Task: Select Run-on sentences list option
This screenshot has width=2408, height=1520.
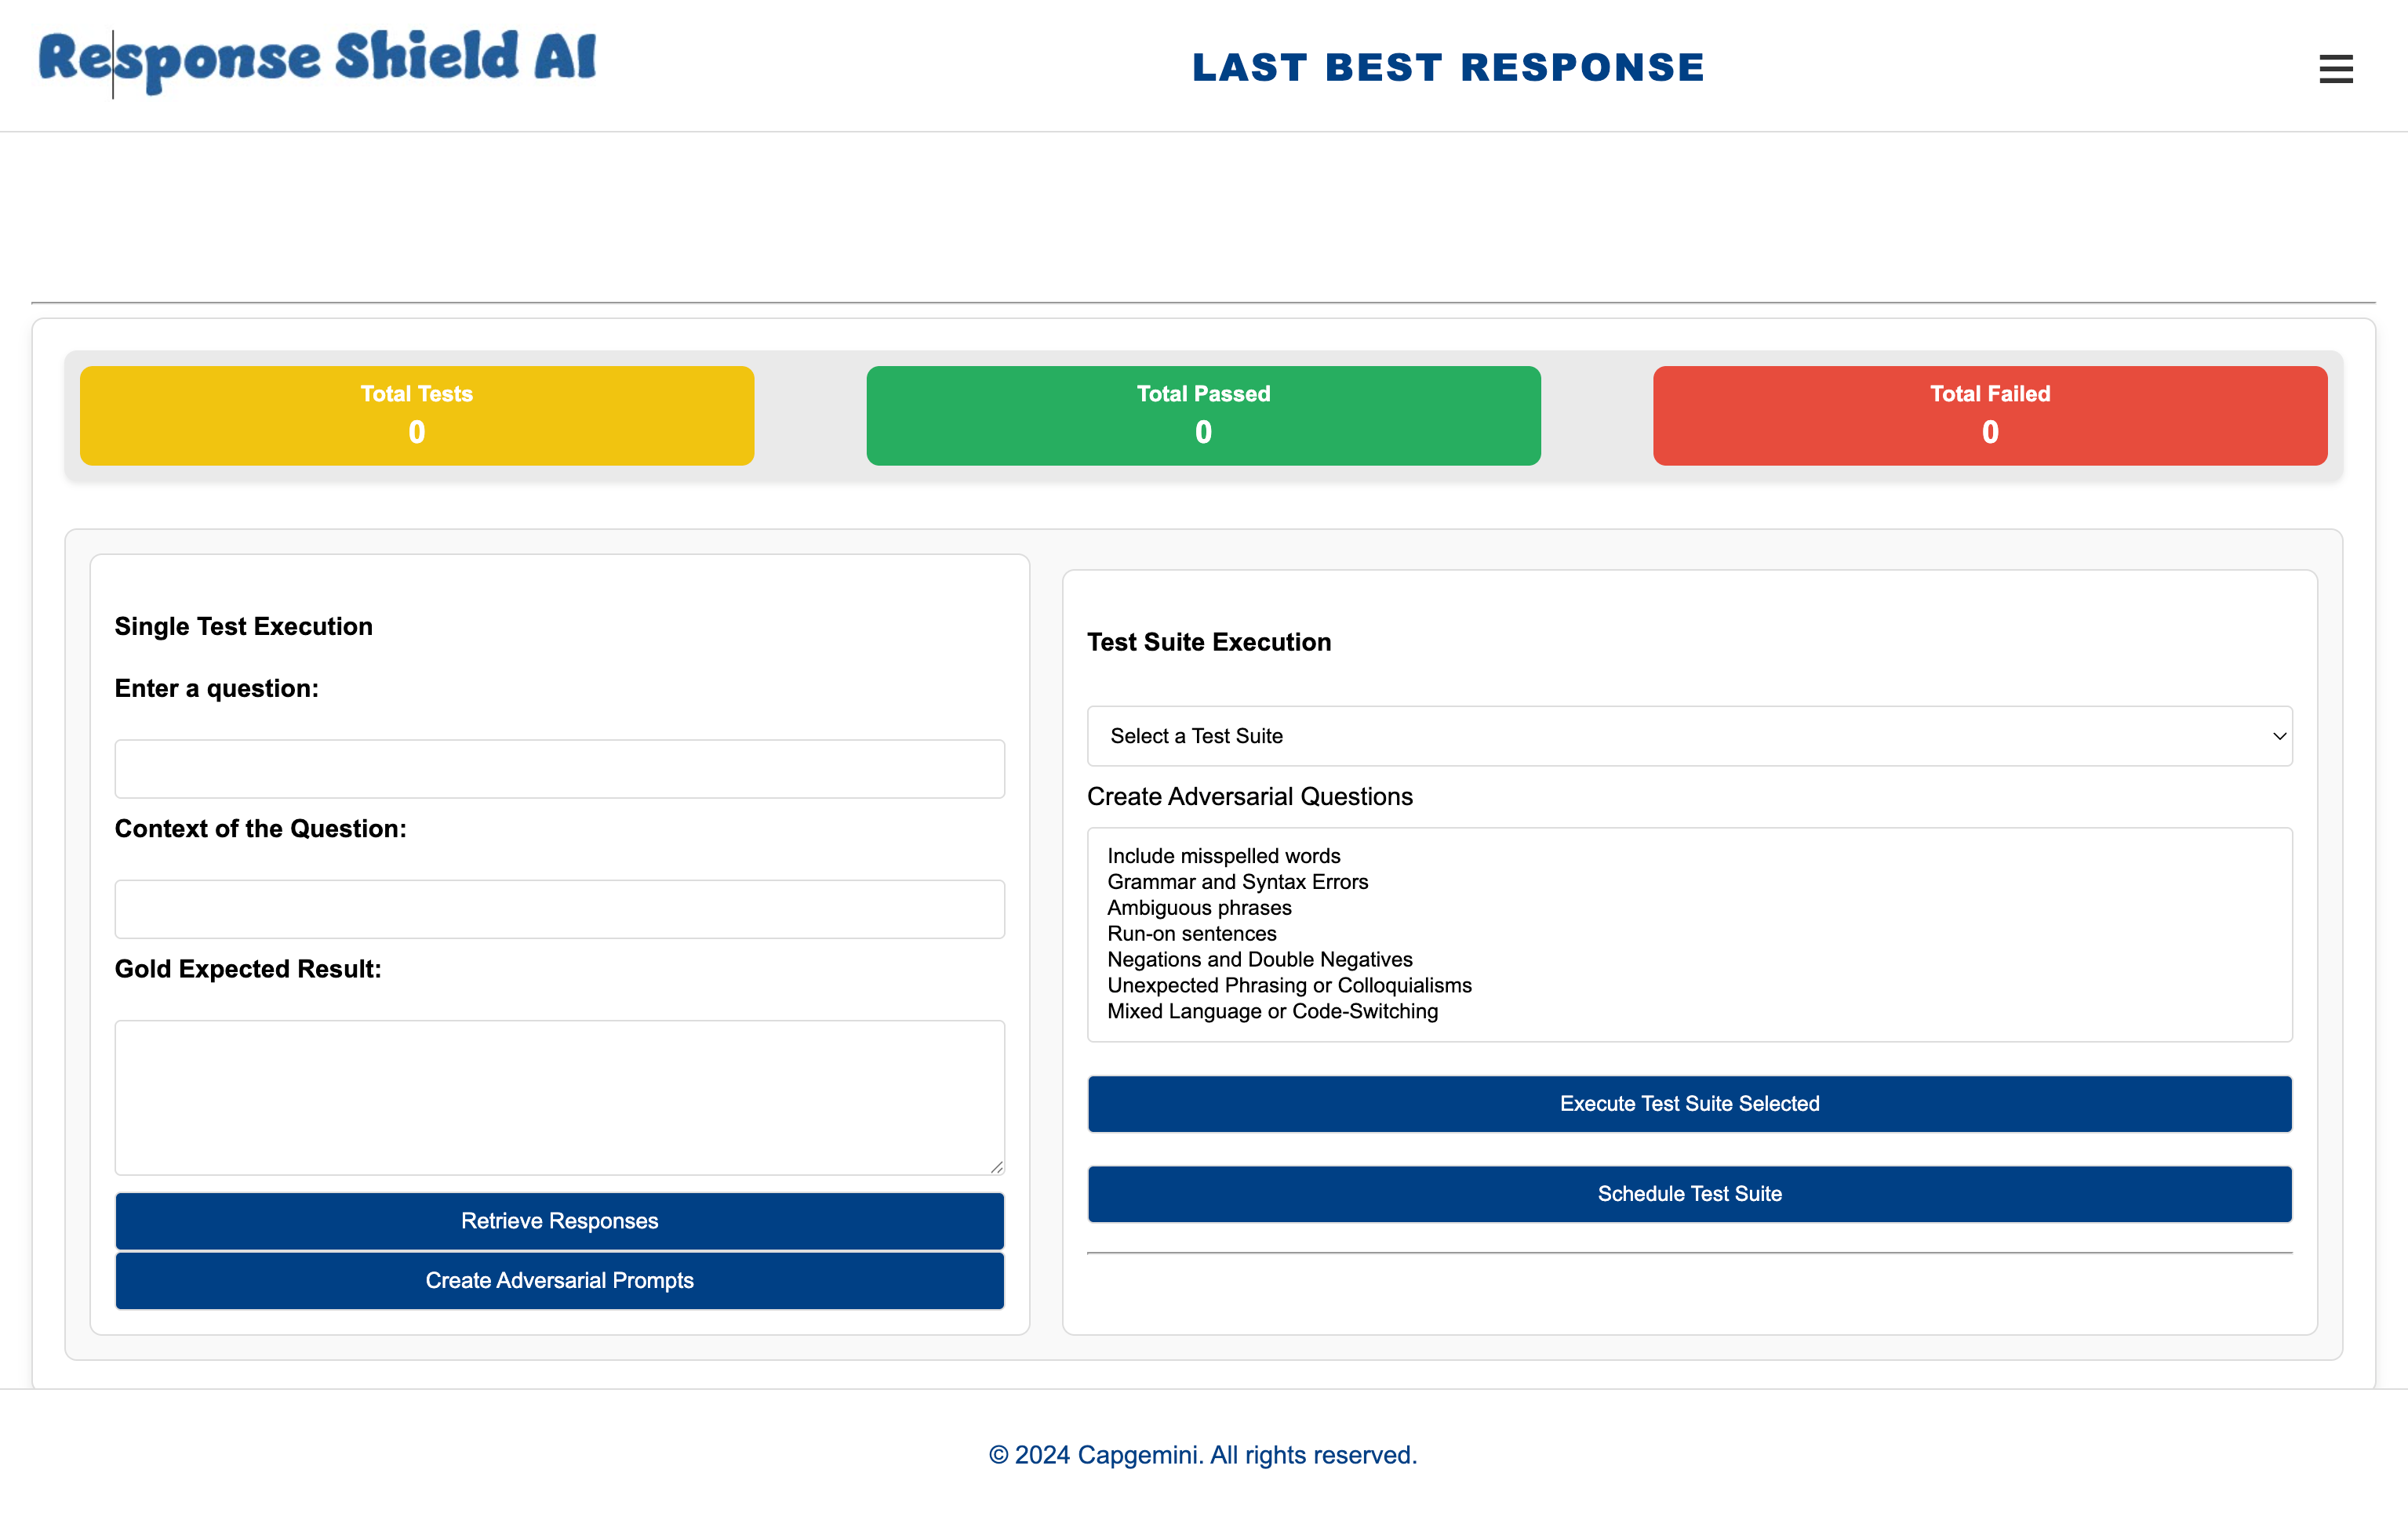Action: click(1191, 934)
